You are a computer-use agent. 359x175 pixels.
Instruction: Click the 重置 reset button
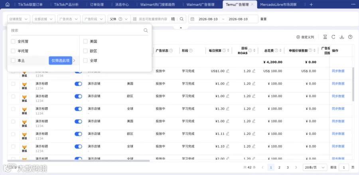click(x=263, y=19)
